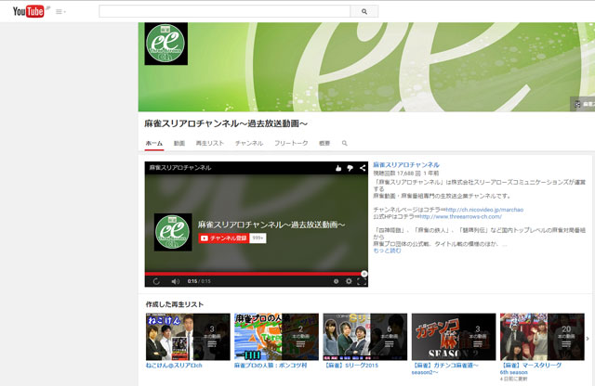Screen dimensions: 595x386
Task: Switch to the 再生リスト tab
Action: pos(210,144)
